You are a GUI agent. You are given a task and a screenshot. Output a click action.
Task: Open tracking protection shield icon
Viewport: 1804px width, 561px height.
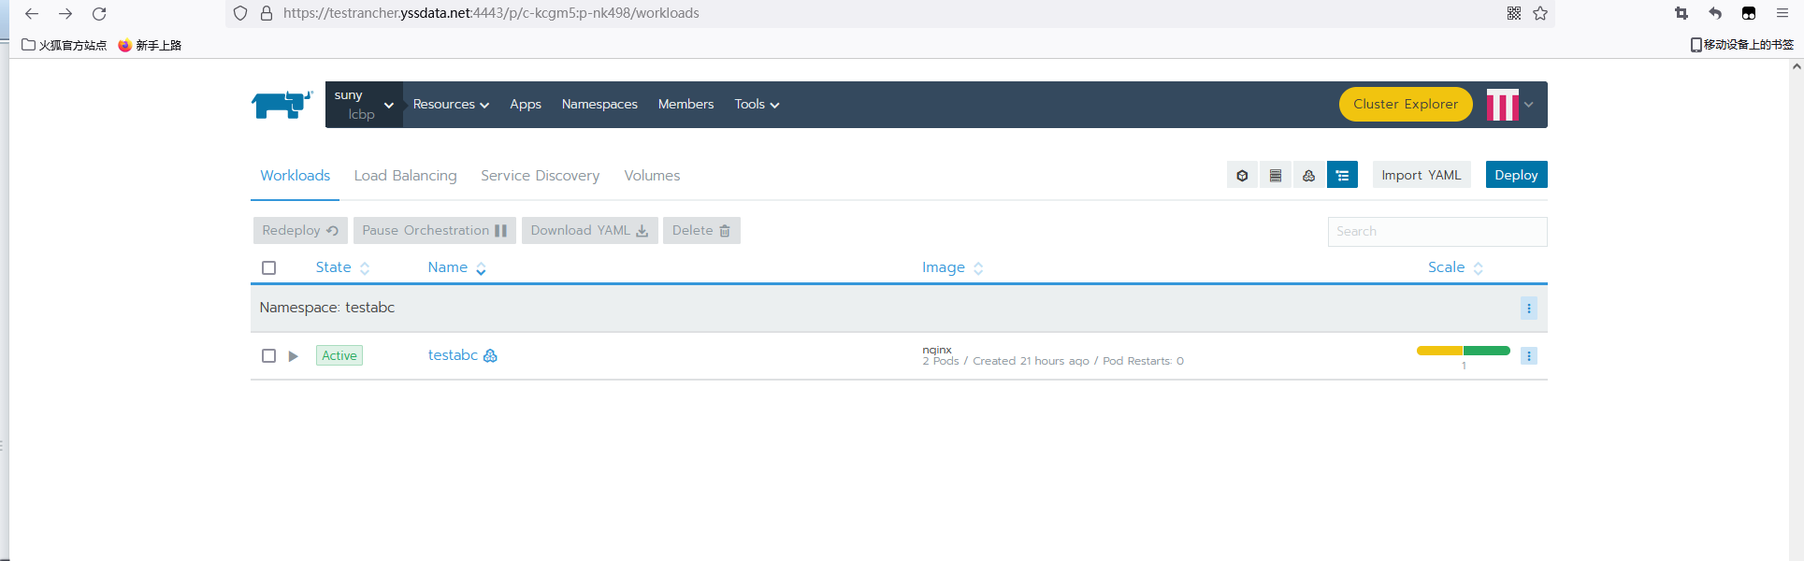pos(240,13)
